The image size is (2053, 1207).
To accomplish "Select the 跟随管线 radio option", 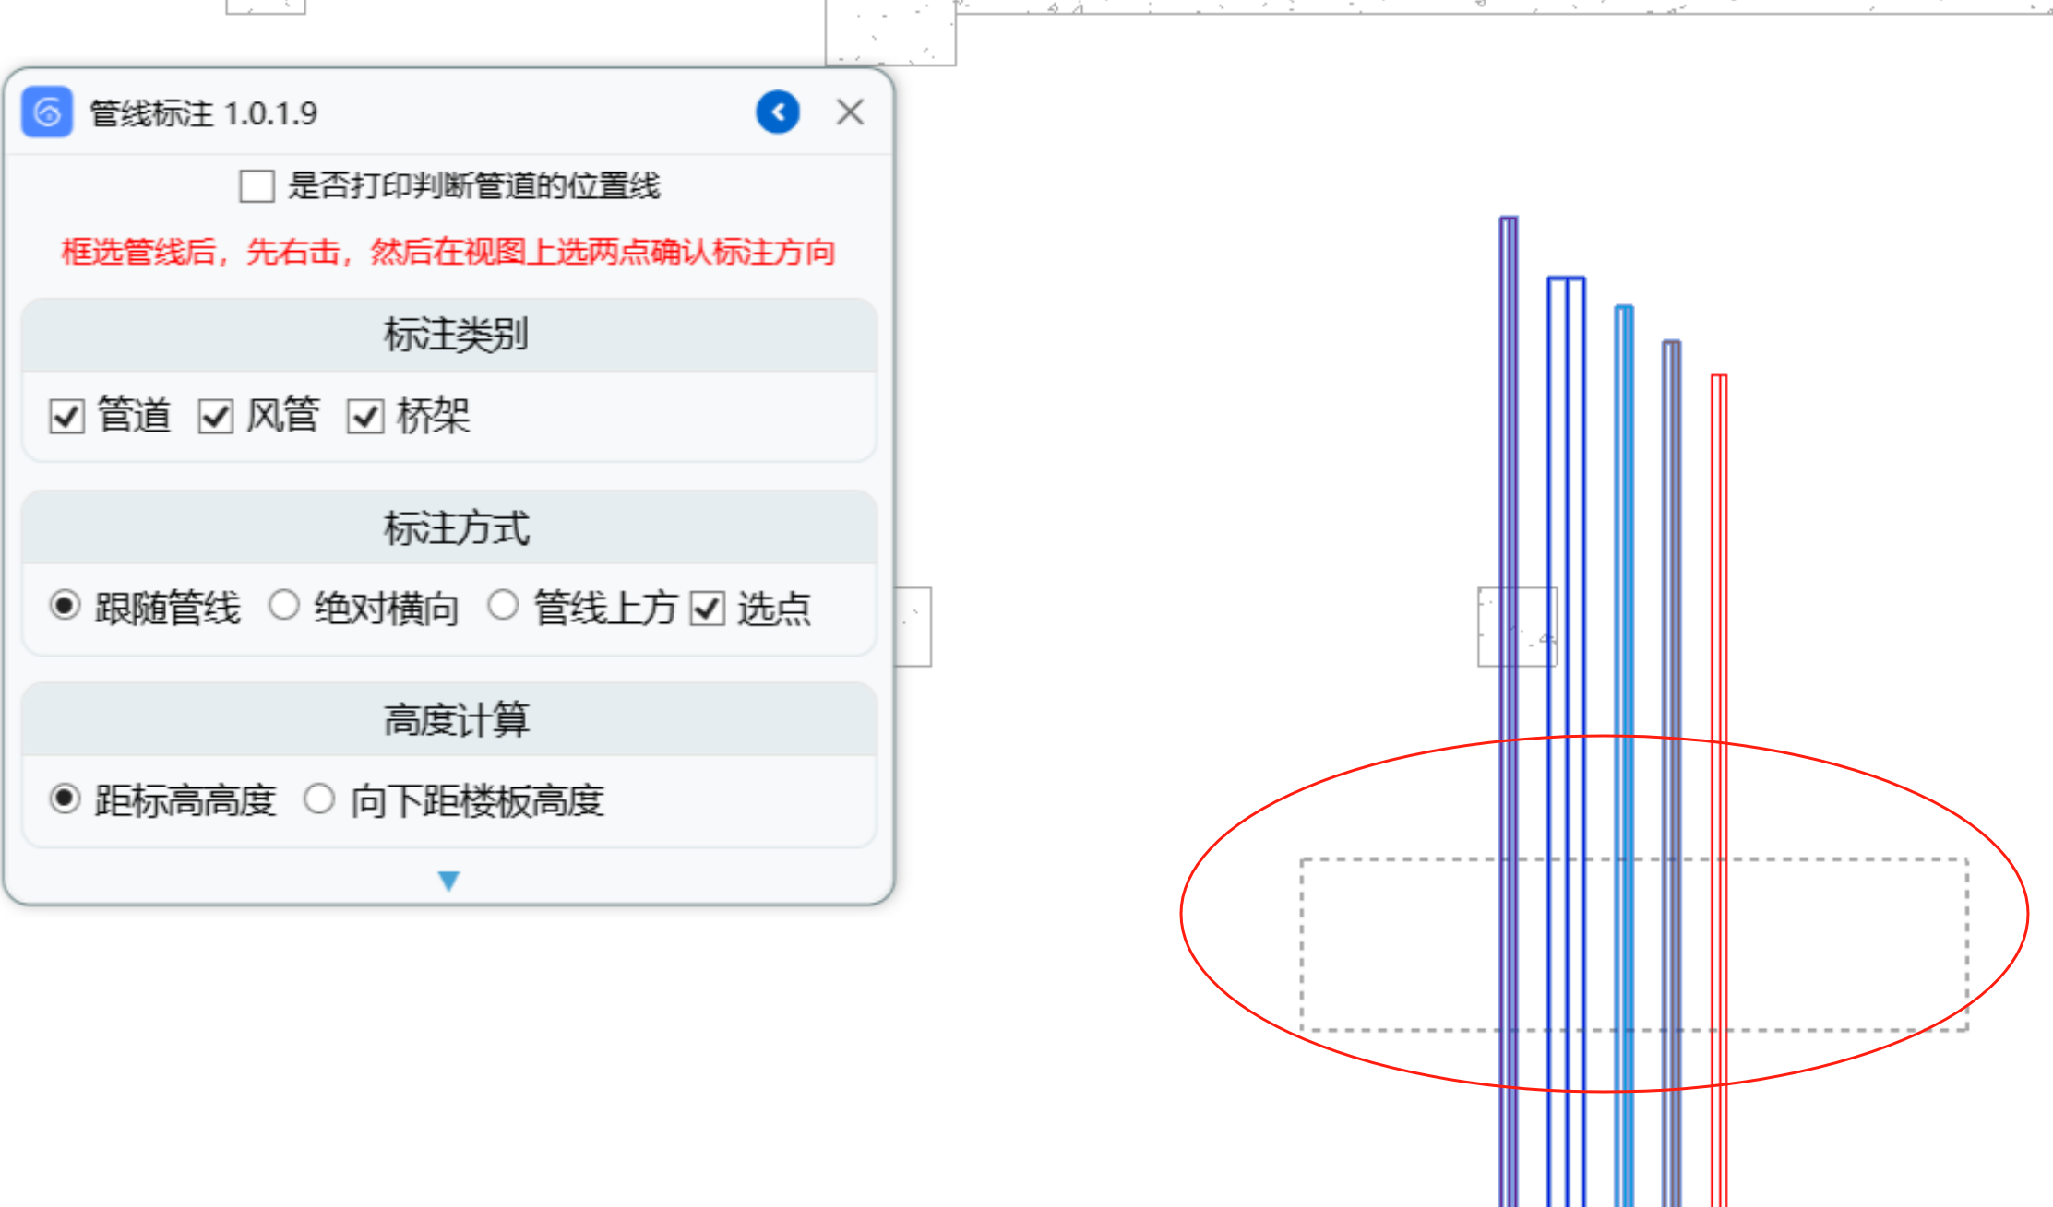I will pos(65,606).
